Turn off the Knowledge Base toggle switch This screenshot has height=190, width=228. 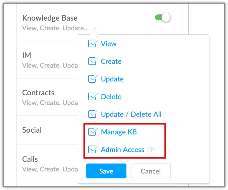163,18
